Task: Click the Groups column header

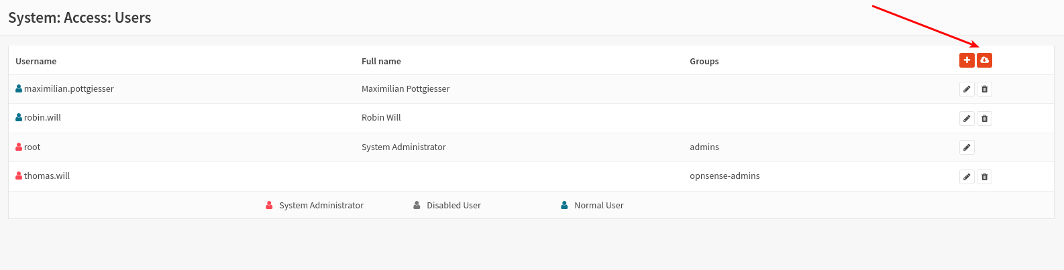Action: click(x=704, y=61)
